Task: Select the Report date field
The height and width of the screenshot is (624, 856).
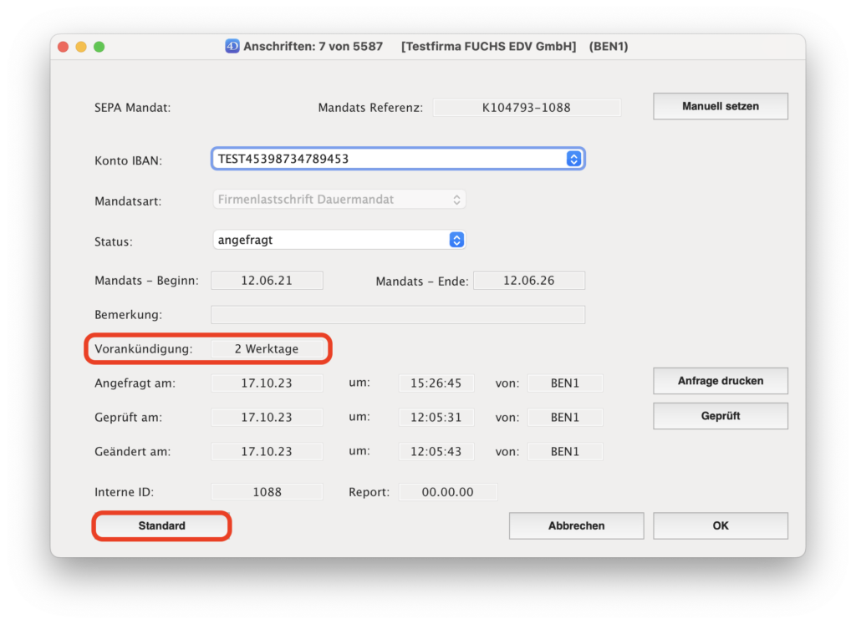Action: click(447, 492)
